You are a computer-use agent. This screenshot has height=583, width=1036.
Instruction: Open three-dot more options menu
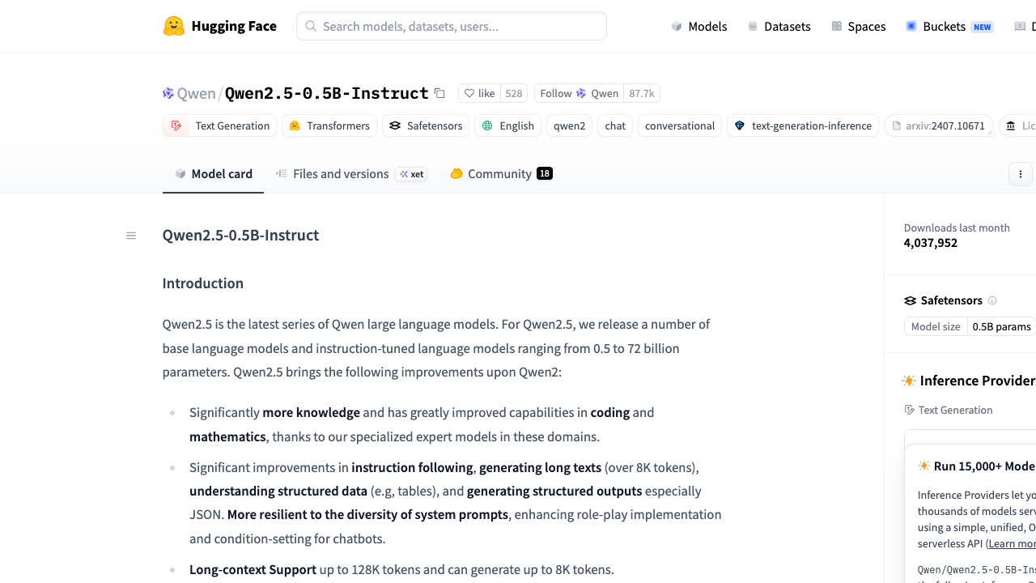1021,174
